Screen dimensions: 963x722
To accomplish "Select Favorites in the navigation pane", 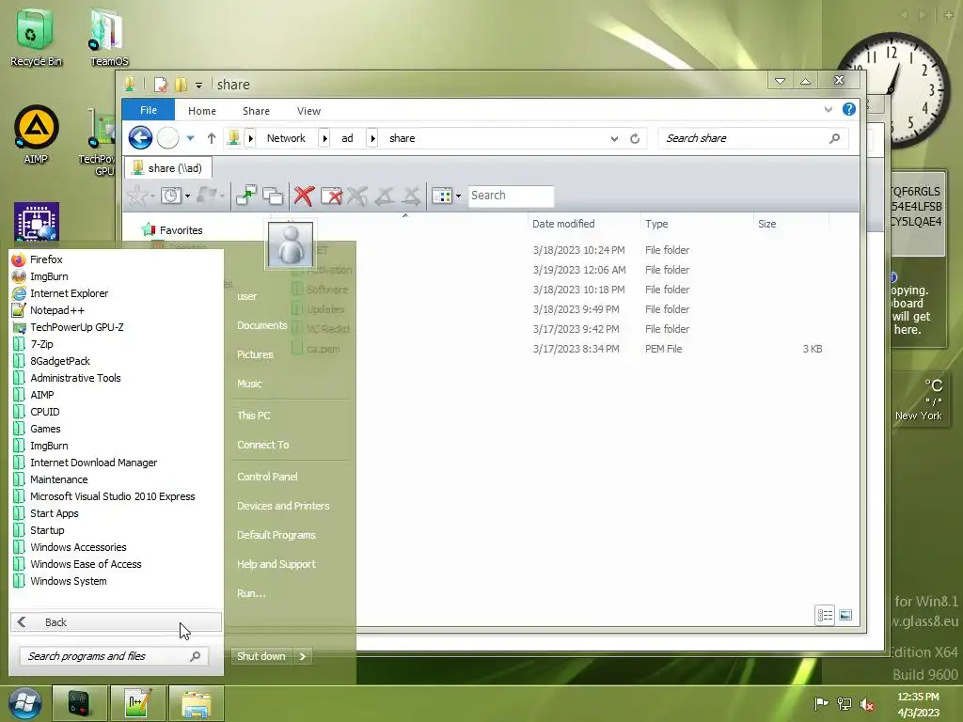I will point(181,230).
